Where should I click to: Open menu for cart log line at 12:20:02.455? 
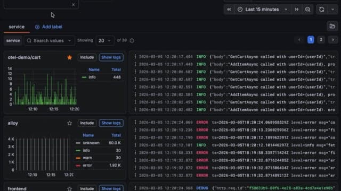135,102
